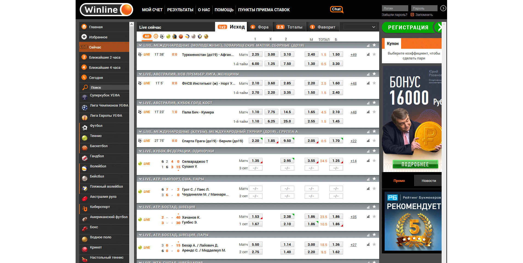Switch to the Тоталы tab
This screenshot has height=263, width=523.
[x=290, y=27]
